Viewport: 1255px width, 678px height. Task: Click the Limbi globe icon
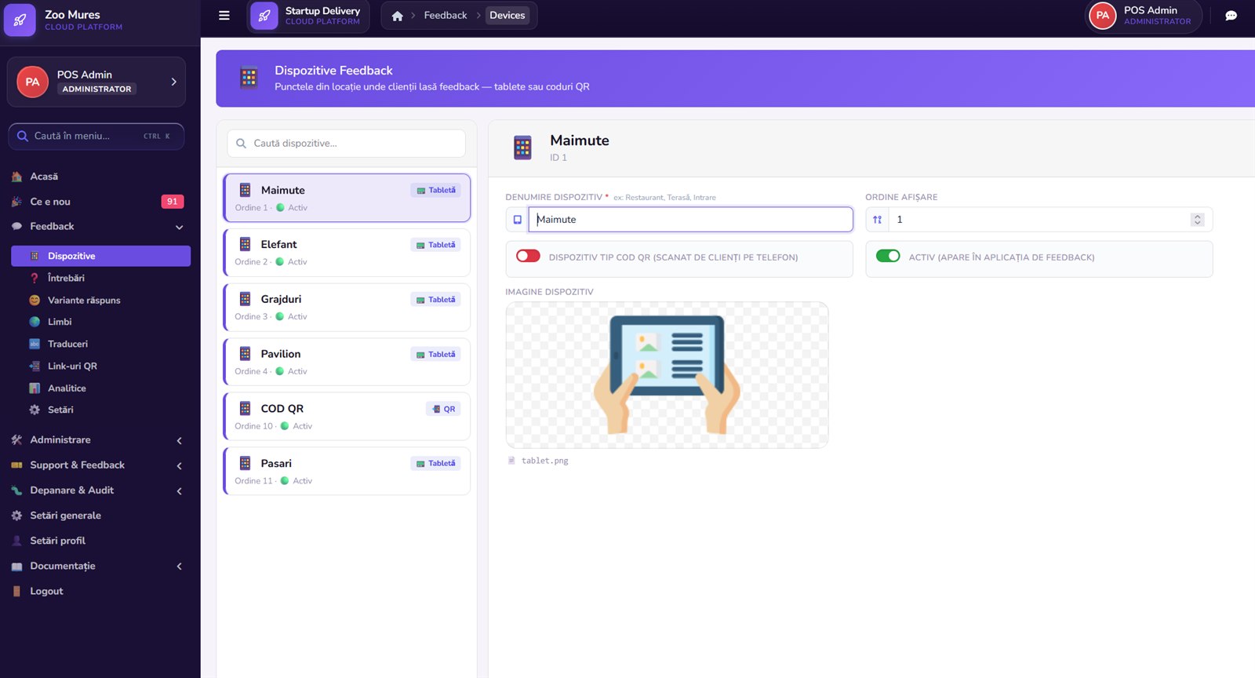(x=35, y=322)
